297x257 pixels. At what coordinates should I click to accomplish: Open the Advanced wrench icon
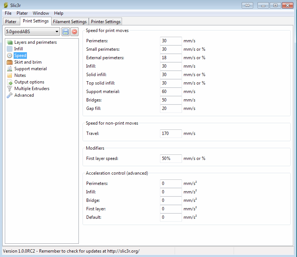(10, 95)
